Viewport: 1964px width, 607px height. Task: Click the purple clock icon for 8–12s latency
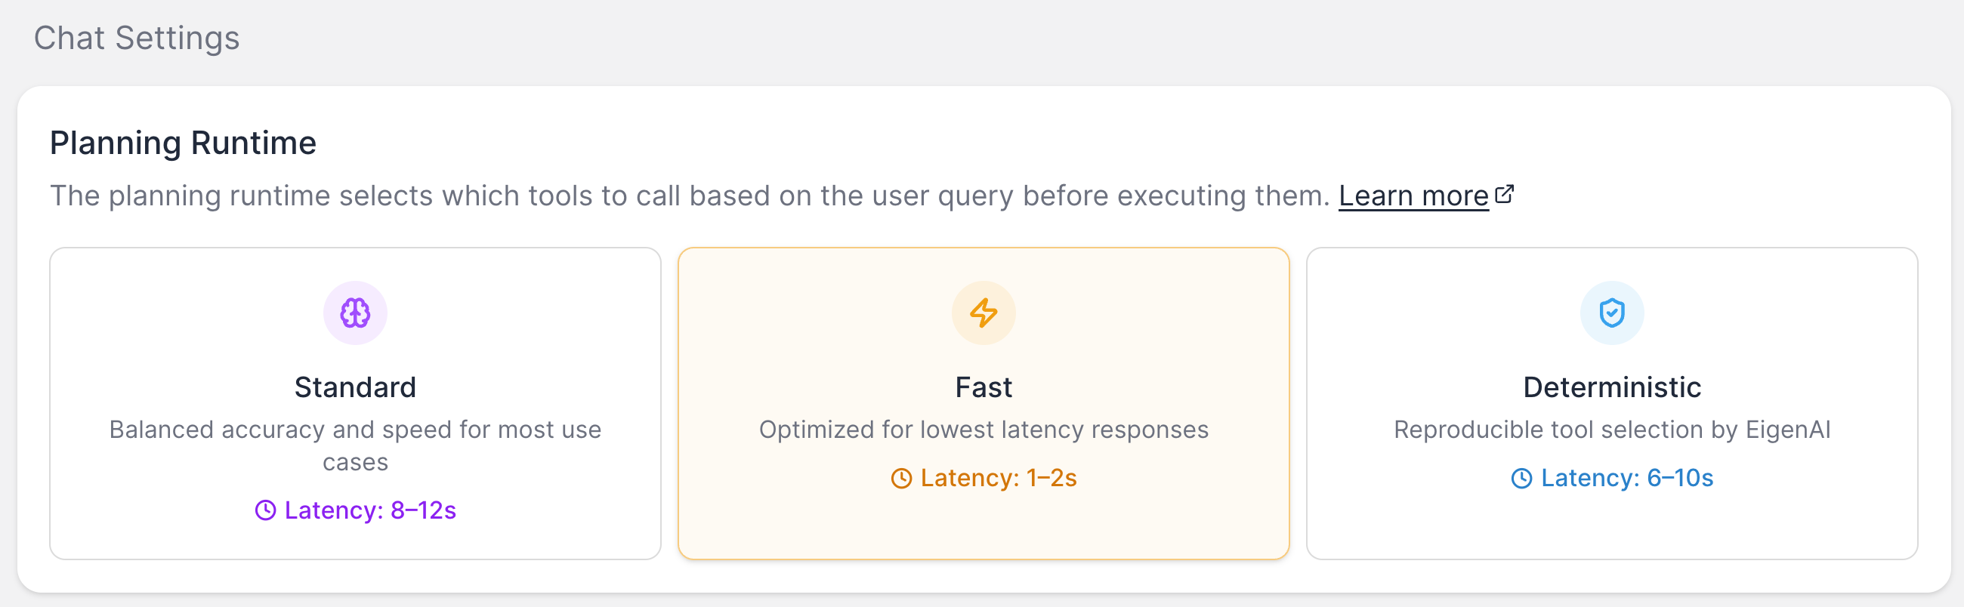[x=265, y=510]
